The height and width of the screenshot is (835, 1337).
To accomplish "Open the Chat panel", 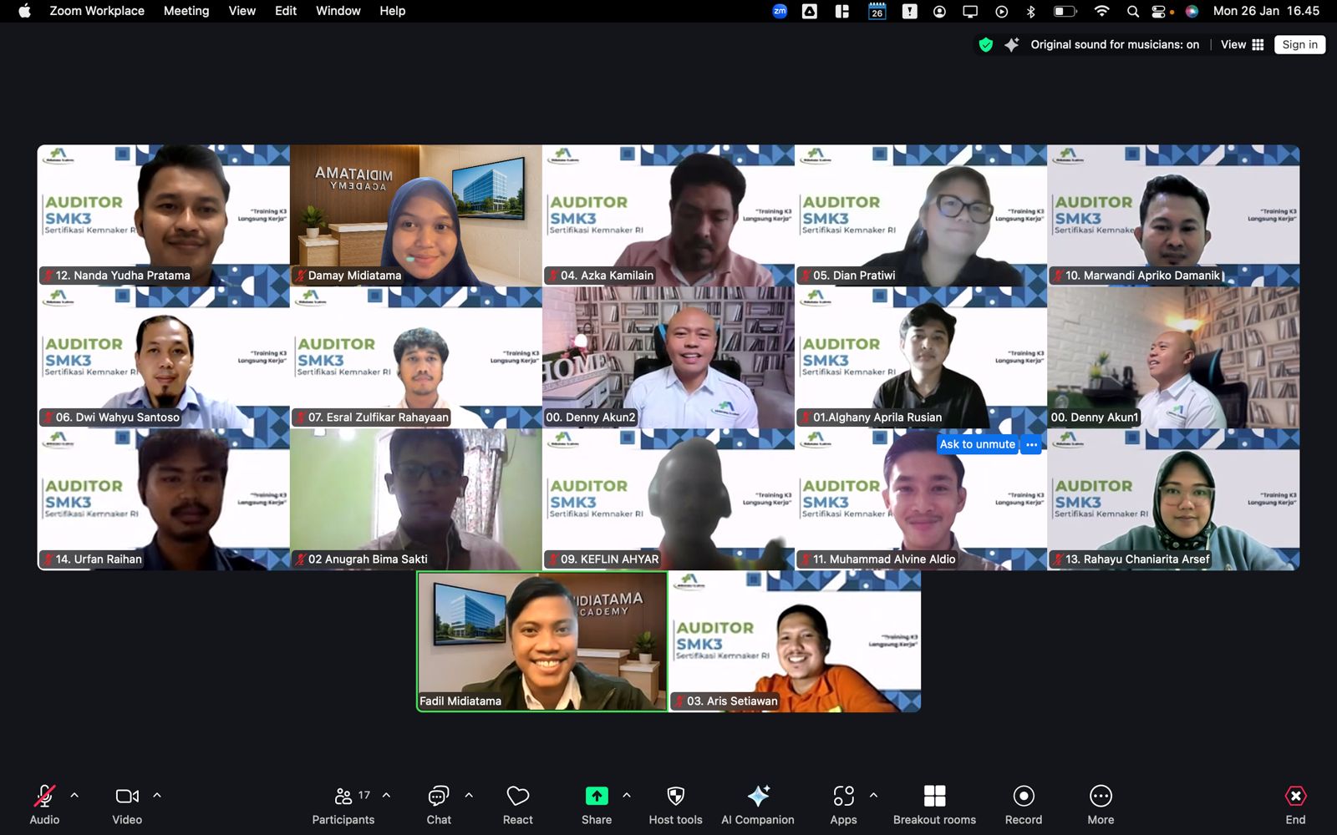I will click(x=438, y=804).
